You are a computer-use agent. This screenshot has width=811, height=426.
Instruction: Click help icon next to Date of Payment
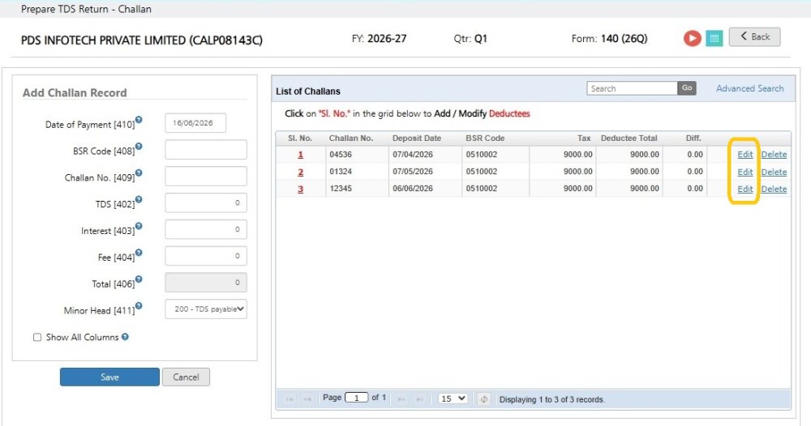(x=139, y=120)
